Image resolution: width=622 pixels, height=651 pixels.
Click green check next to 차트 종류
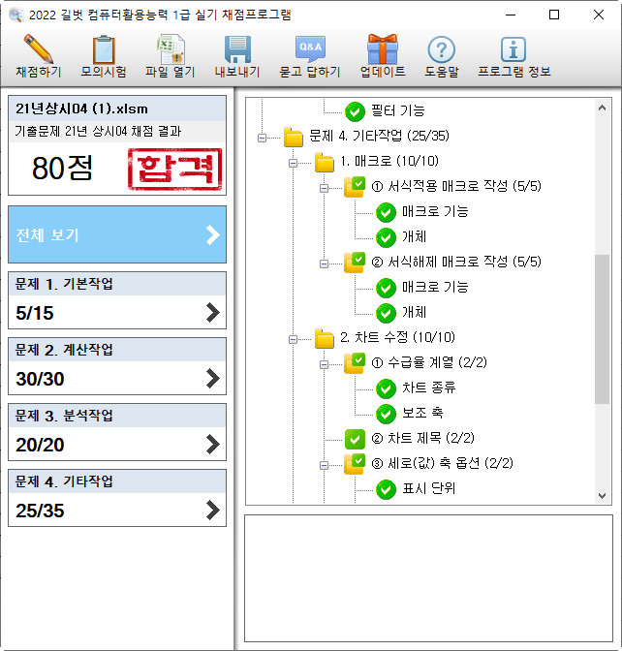click(x=386, y=387)
